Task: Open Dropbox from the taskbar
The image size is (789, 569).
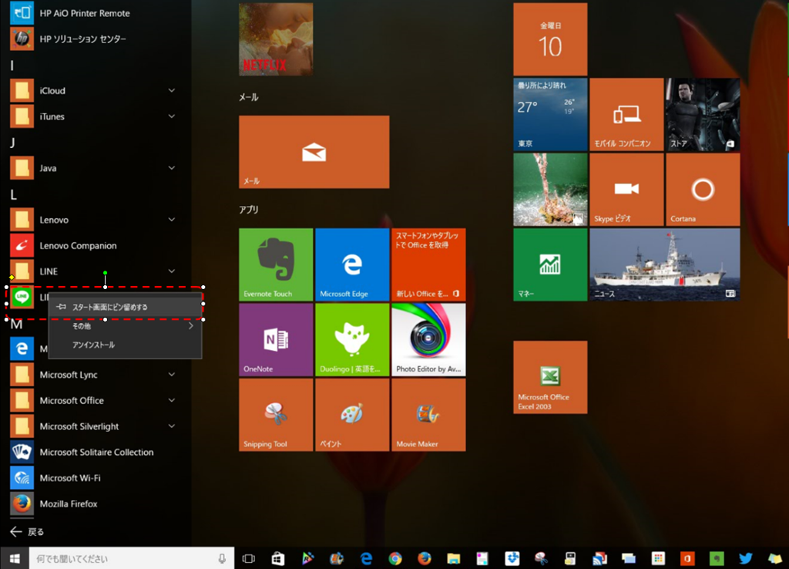Action: (512, 558)
